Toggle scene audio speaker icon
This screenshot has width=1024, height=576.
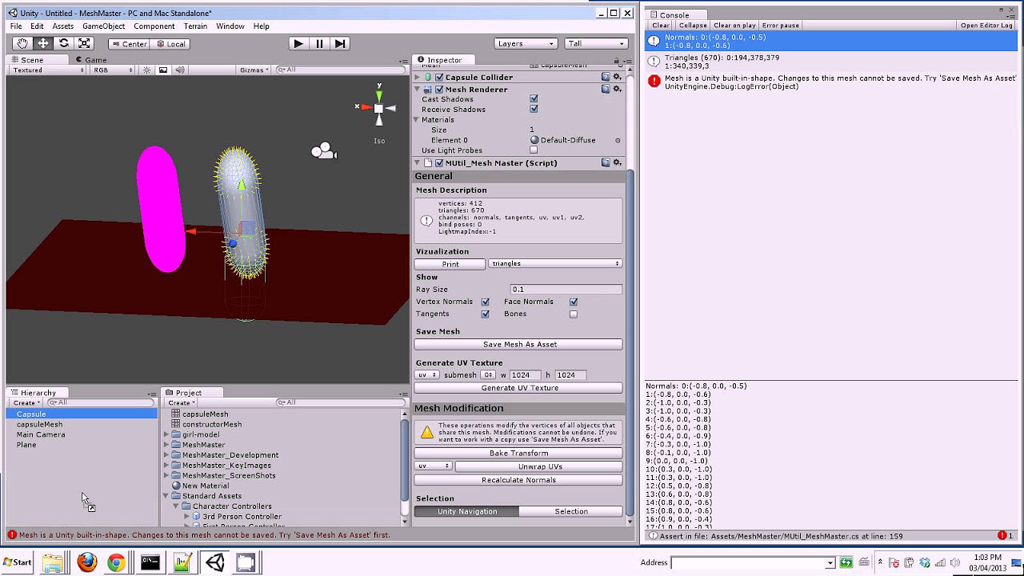click(180, 70)
